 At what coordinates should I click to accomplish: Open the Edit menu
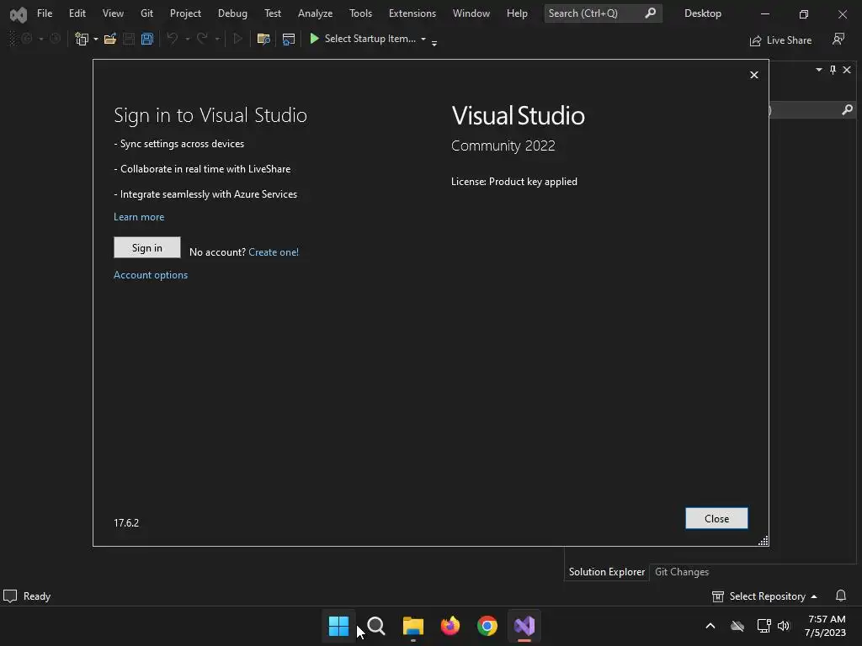tap(77, 13)
